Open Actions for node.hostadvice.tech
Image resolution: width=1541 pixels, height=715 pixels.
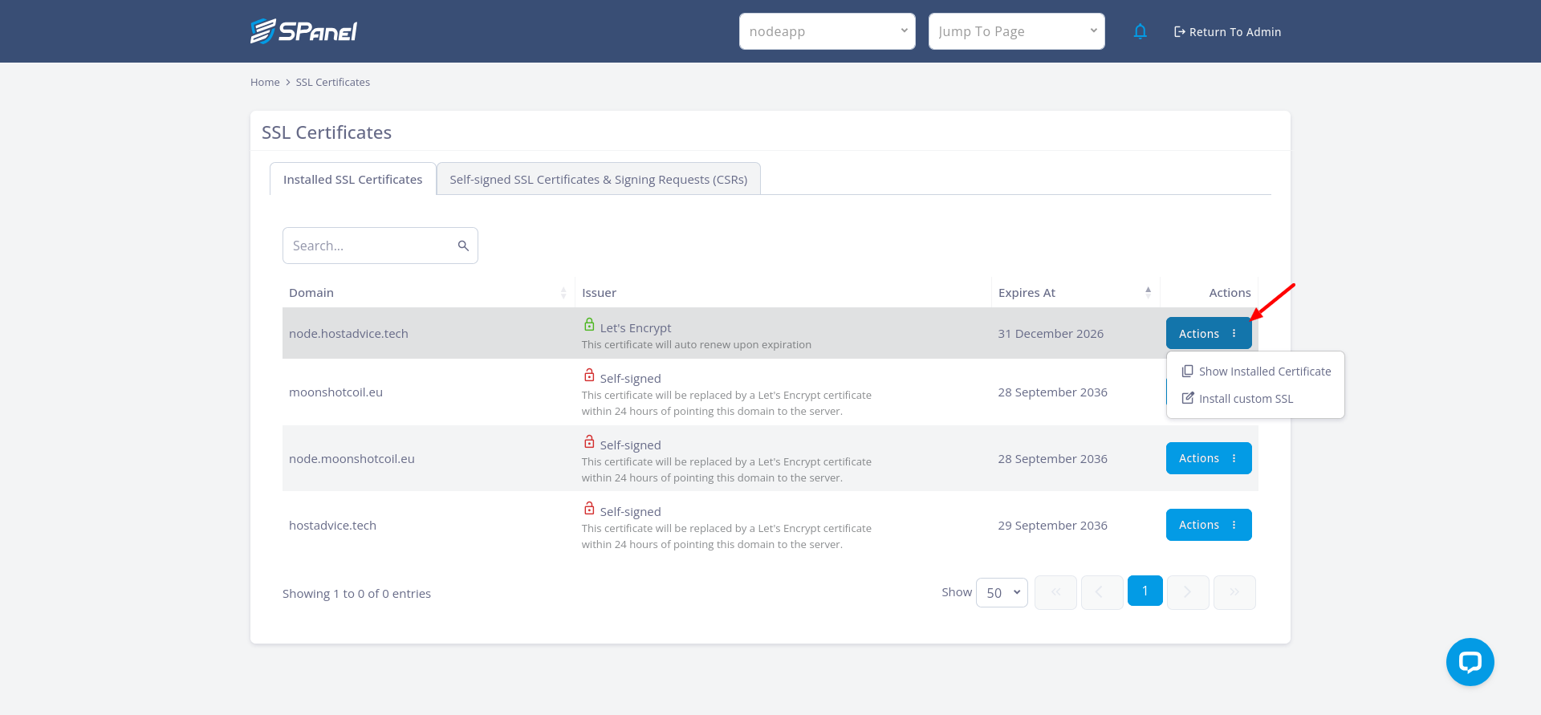(1209, 333)
